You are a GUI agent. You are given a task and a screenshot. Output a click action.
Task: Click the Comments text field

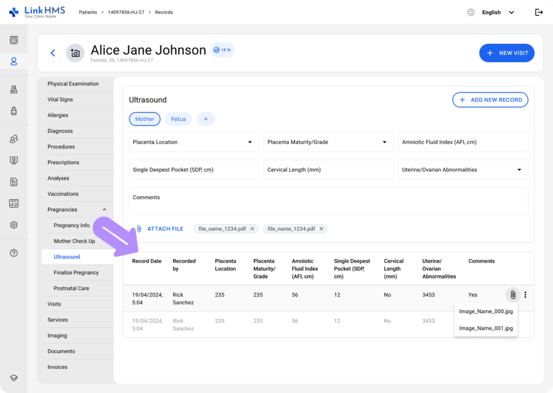[x=328, y=201]
